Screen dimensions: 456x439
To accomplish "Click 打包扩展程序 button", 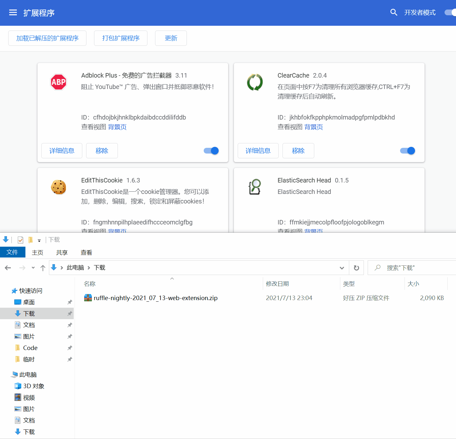I will coord(121,38).
